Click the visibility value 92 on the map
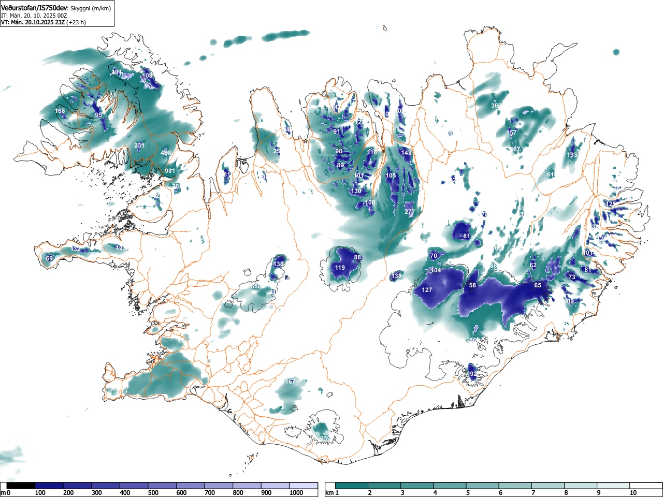663x497 pixels. click(472, 374)
